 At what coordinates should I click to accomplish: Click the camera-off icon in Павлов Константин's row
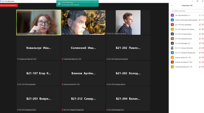click(202, 29)
